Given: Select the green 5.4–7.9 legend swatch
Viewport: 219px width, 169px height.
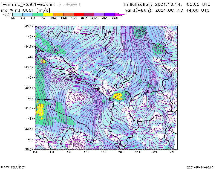Looking at the screenshot, I should 38,14.
